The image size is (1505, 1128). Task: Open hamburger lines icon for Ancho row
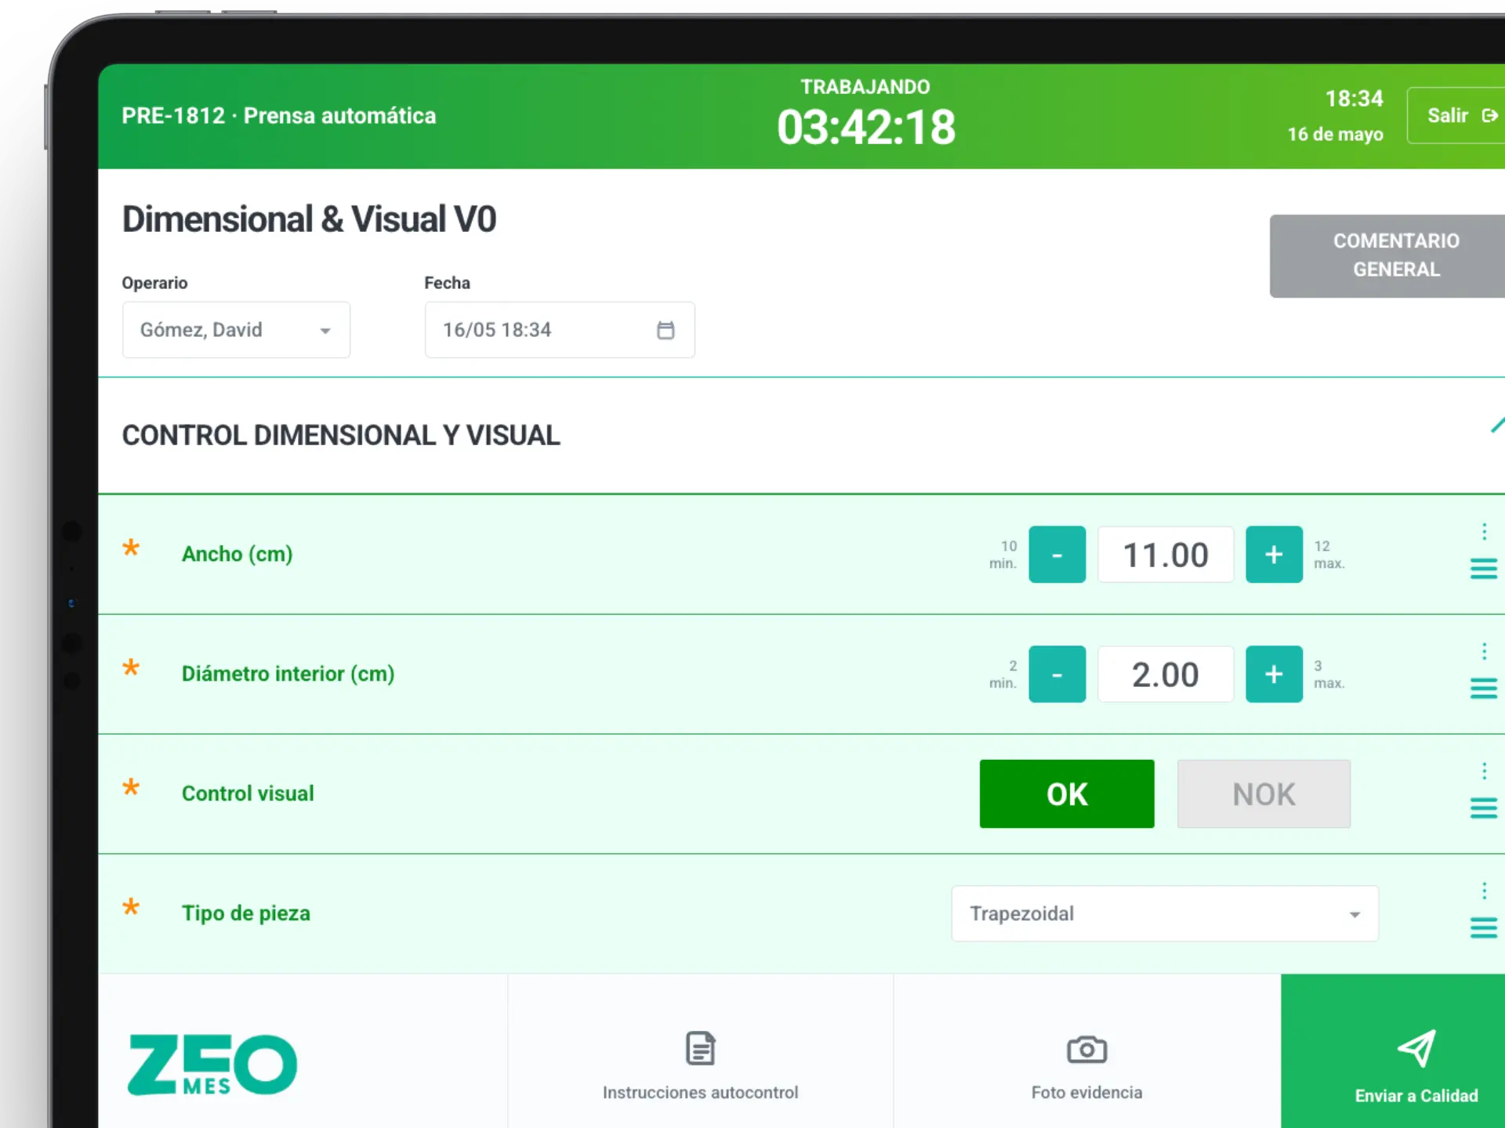click(1484, 569)
